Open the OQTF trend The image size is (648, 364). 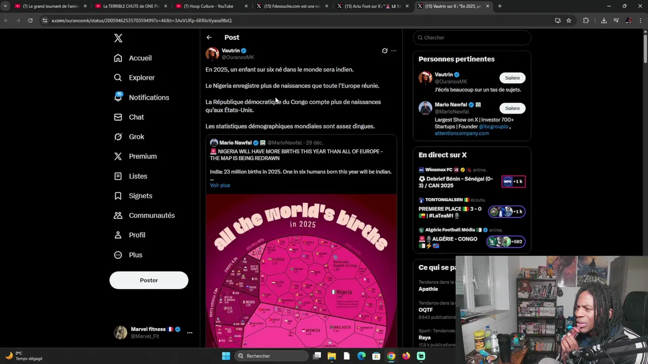(x=426, y=310)
